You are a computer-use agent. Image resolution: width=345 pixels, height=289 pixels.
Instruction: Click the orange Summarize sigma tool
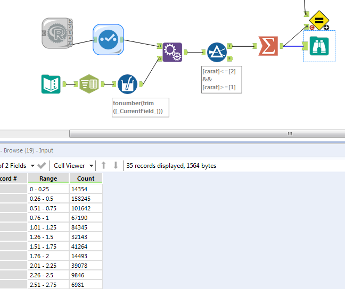click(268, 46)
